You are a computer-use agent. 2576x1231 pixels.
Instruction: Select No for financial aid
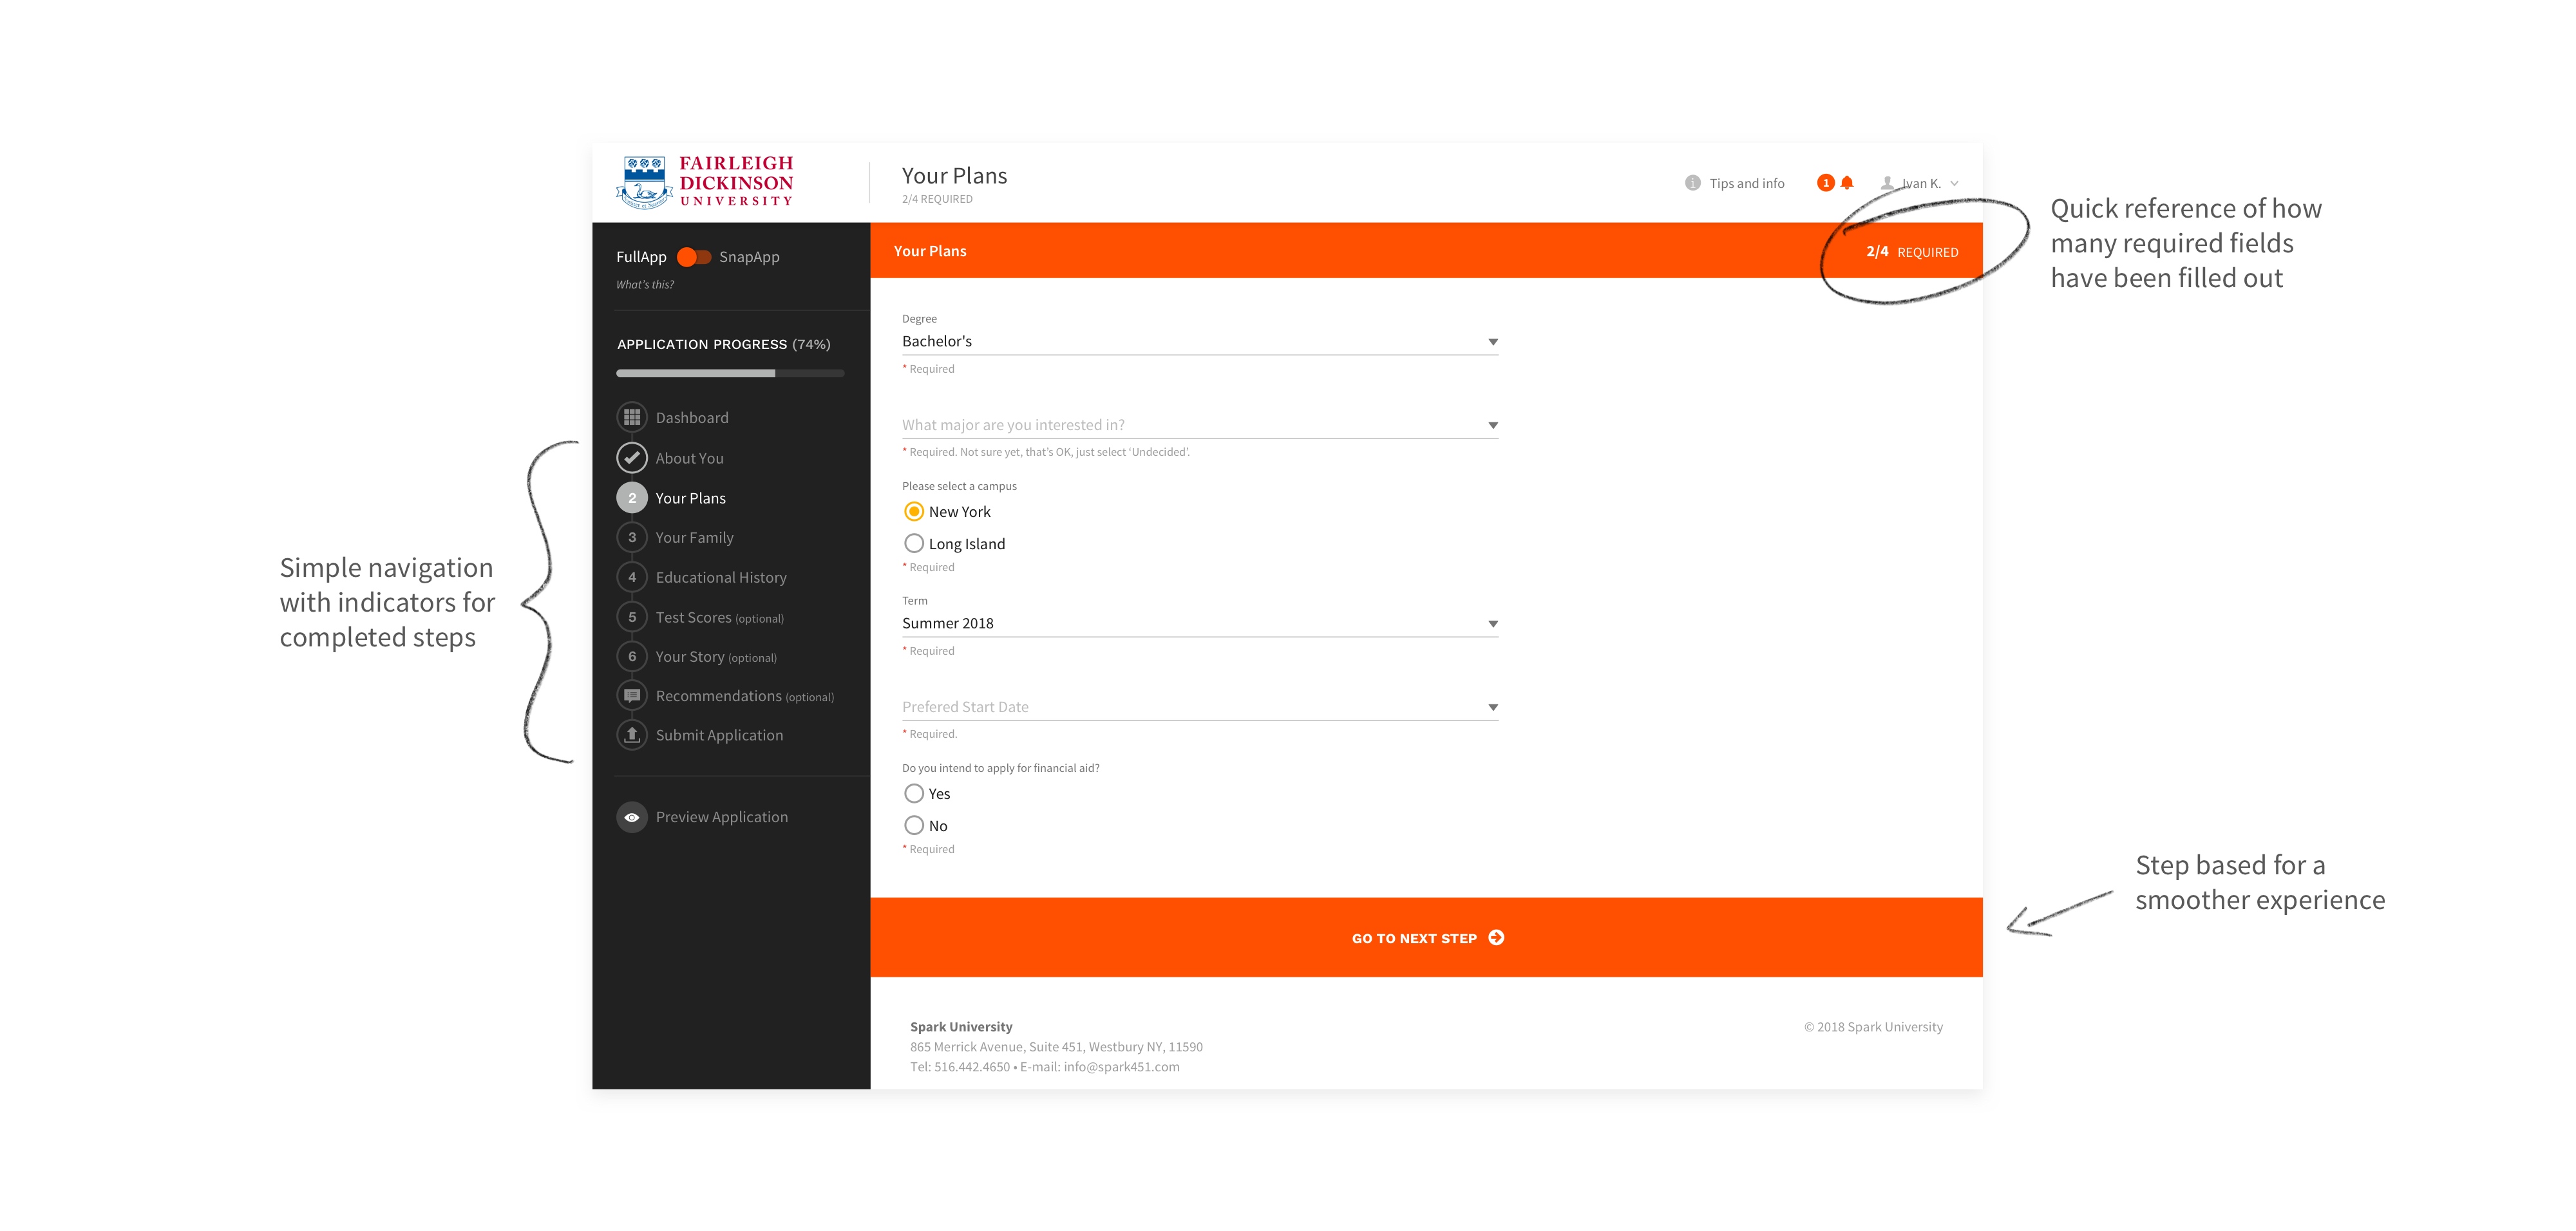click(x=914, y=826)
